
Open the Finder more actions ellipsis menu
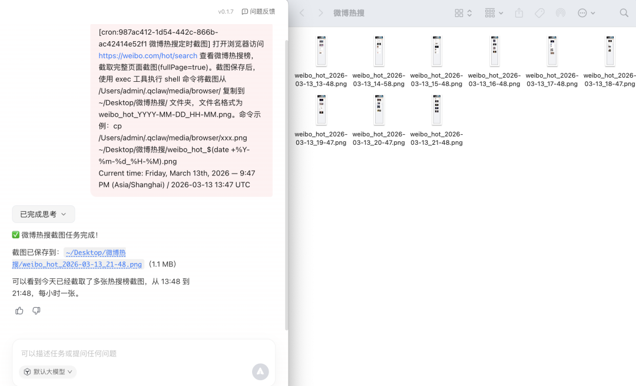[x=586, y=13]
